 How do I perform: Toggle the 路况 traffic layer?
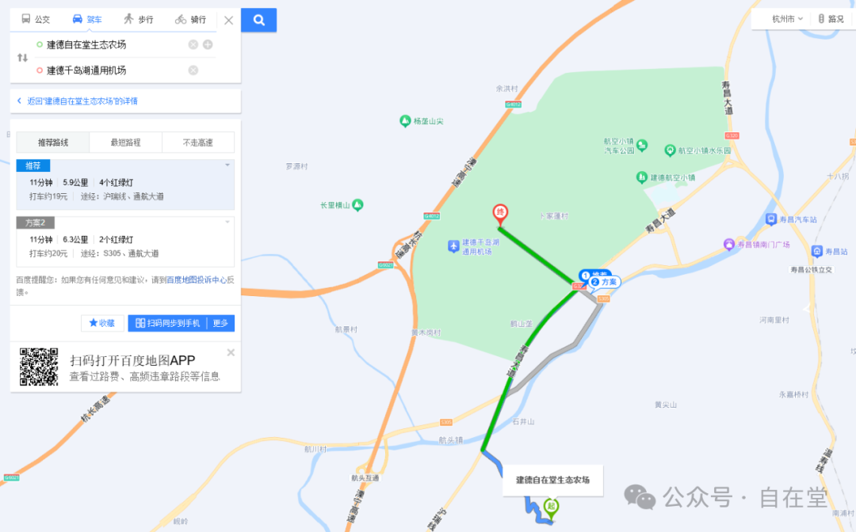[x=831, y=19]
